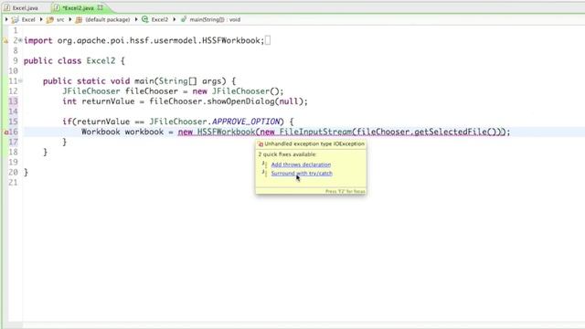Expand the arrow before src breadcrumb
585x329 pixels.
(41, 19)
